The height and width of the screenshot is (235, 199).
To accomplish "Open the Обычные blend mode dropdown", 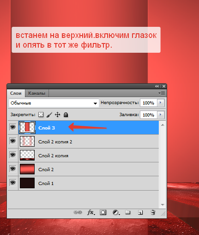I will point(54,103).
